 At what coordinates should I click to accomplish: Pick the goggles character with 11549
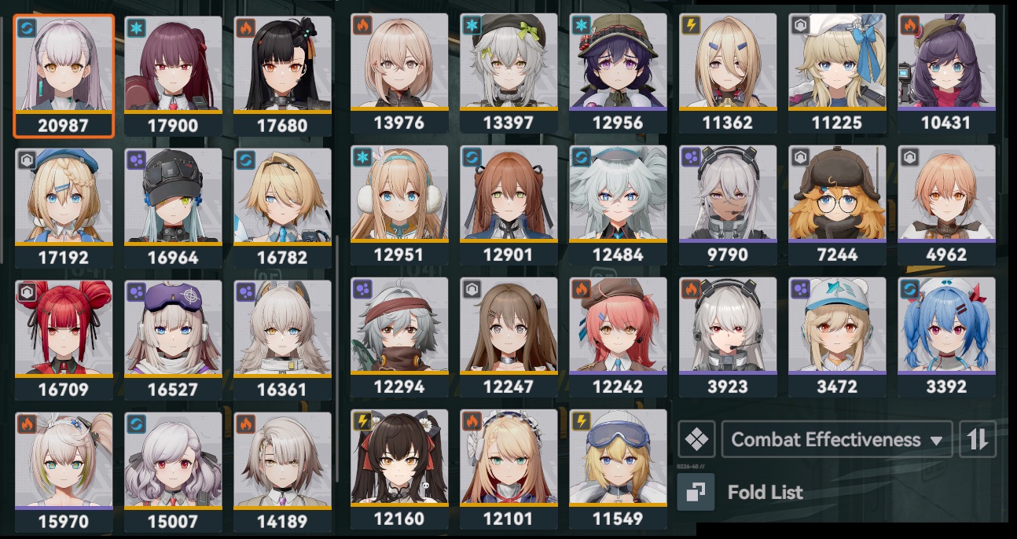[619, 469]
